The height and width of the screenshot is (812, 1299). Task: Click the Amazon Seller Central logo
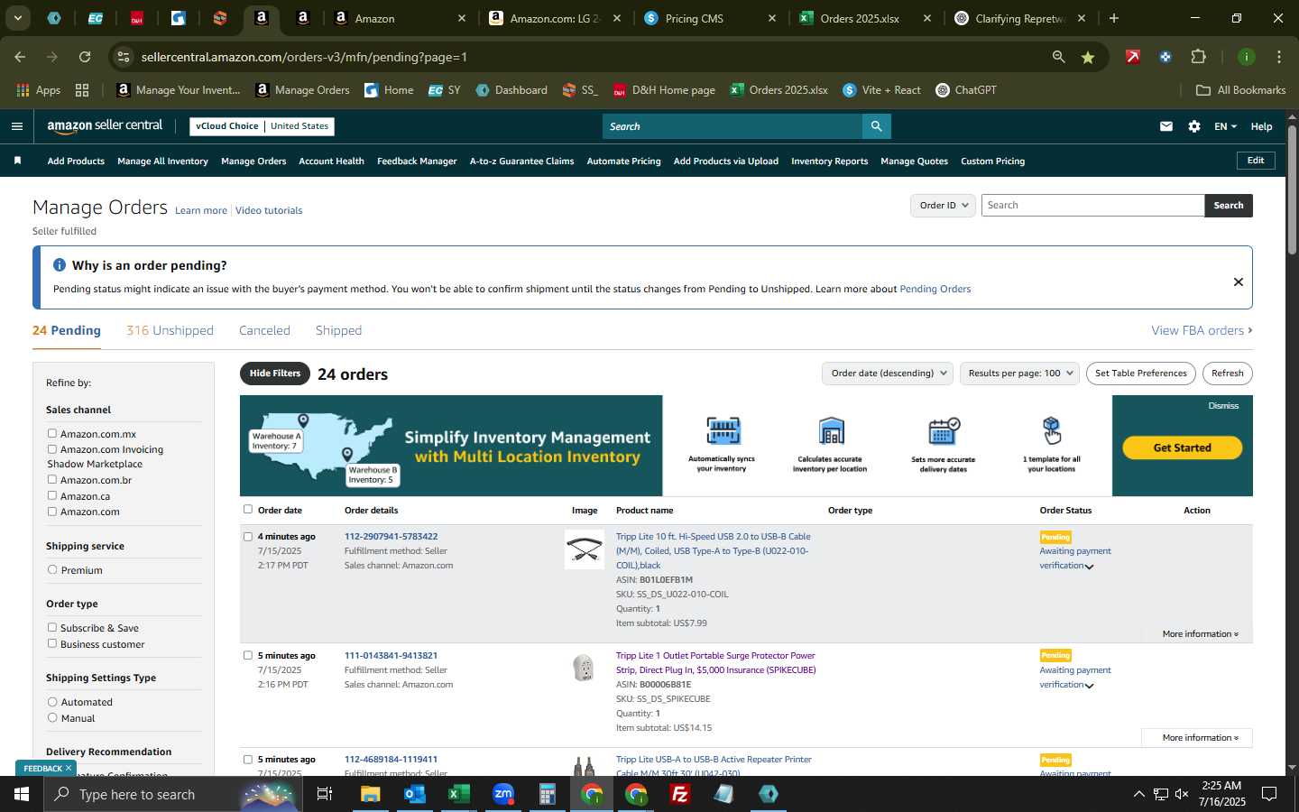coord(105,126)
